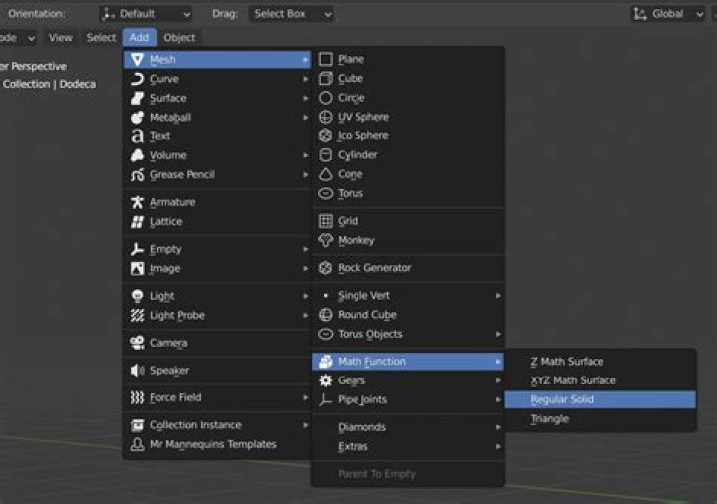This screenshot has height=504, width=717.
Task: Click the Image icon in Add menu
Action: click(x=137, y=269)
